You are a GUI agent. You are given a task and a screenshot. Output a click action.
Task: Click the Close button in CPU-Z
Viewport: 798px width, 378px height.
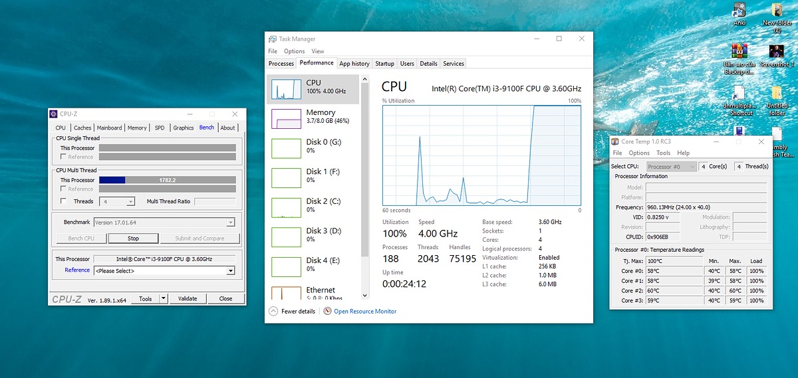pyautogui.click(x=225, y=299)
